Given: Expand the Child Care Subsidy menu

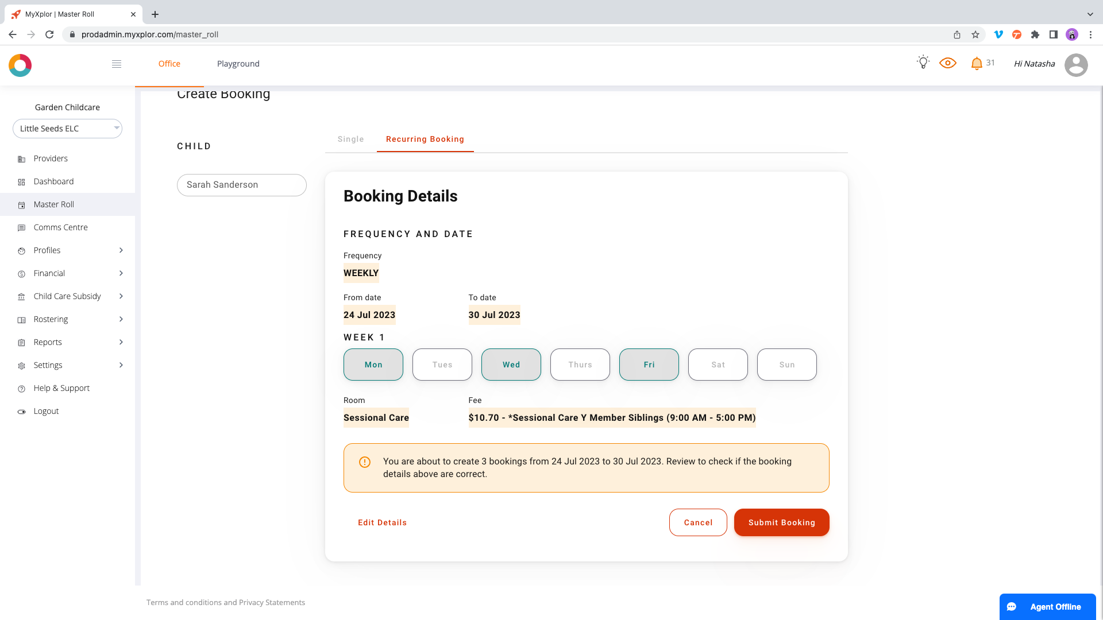Looking at the screenshot, I should pos(67,296).
